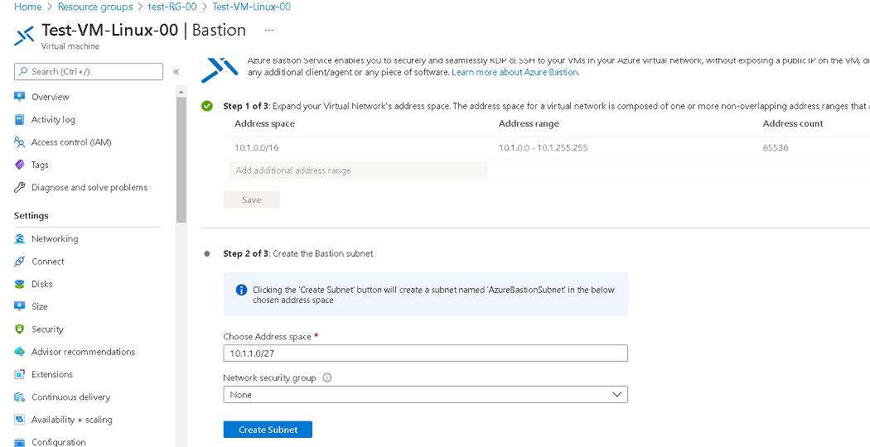Click the sidebar vertical scrollbar thumb
The image size is (870, 447).
(x=181, y=160)
